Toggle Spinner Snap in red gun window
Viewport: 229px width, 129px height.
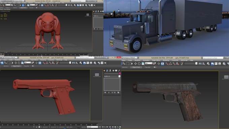pos(54,63)
